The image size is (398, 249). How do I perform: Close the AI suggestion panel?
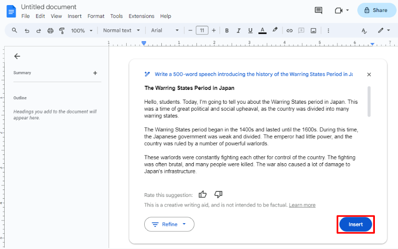click(x=369, y=75)
